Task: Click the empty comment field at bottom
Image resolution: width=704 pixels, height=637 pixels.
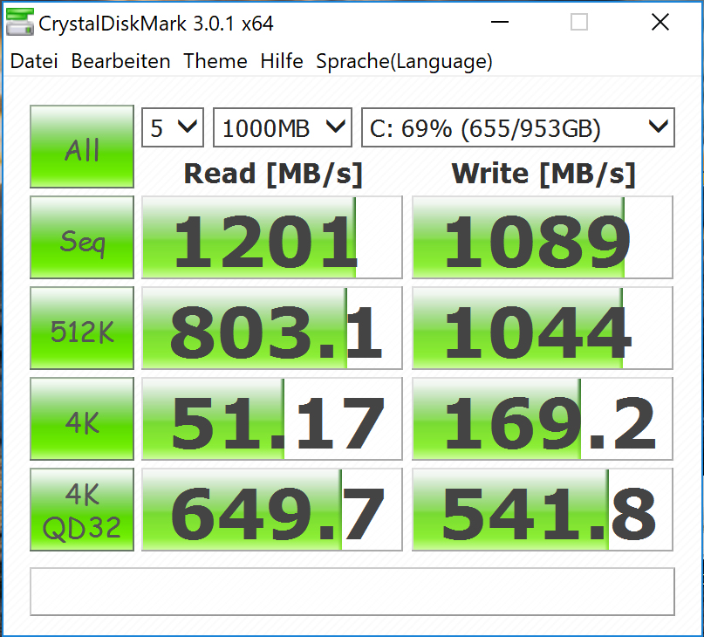Action: click(352, 592)
